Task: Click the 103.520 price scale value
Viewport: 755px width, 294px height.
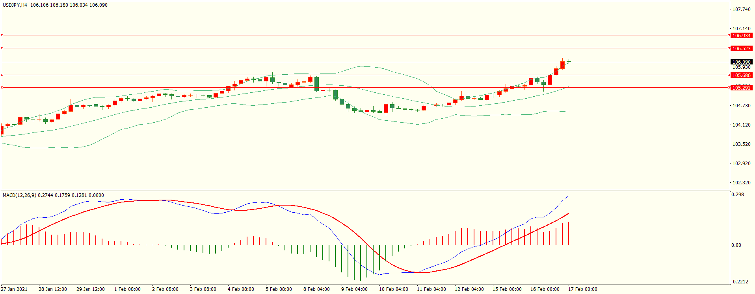Action: (x=741, y=144)
